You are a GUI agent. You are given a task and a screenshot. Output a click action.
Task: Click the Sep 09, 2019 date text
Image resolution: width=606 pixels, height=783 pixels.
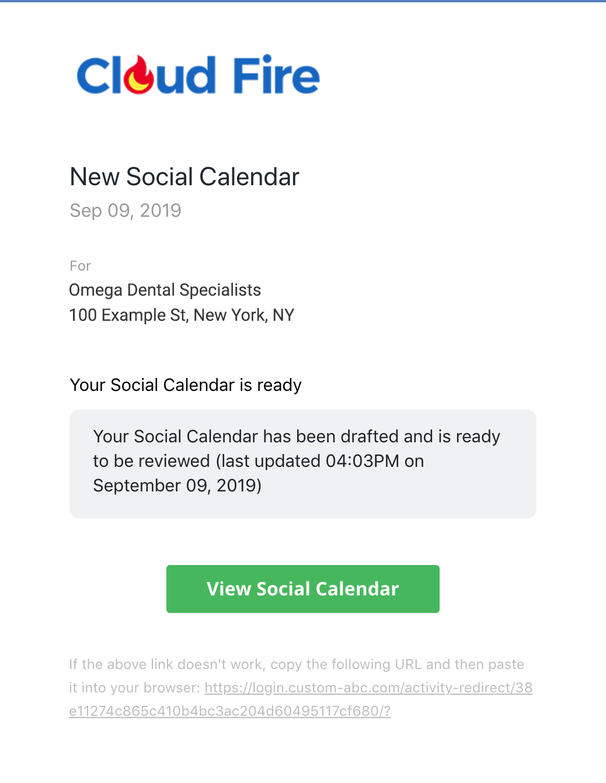click(x=126, y=210)
